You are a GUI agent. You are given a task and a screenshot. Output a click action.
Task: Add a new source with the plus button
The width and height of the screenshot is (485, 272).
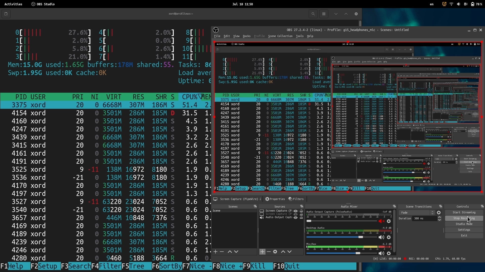[x=262, y=252]
